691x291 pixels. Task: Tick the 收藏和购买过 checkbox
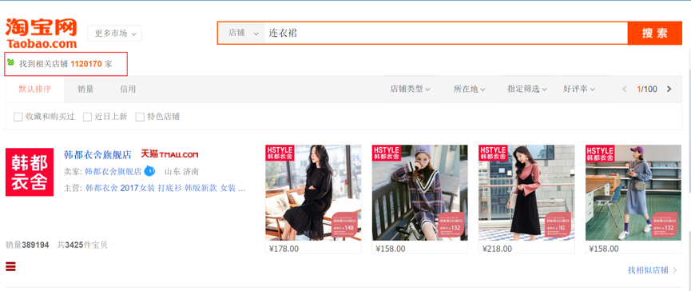tap(18, 117)
